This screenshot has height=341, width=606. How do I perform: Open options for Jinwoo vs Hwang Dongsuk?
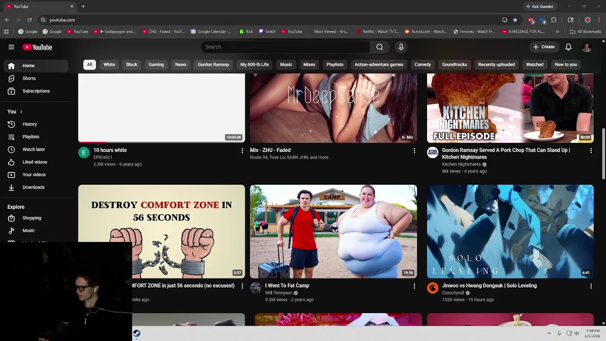[591, 286]
